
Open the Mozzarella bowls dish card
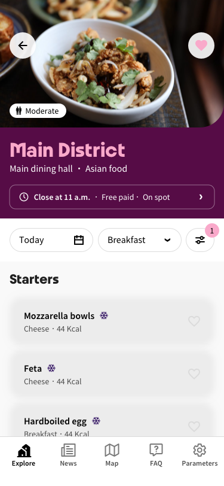click(x=112, y=321)
